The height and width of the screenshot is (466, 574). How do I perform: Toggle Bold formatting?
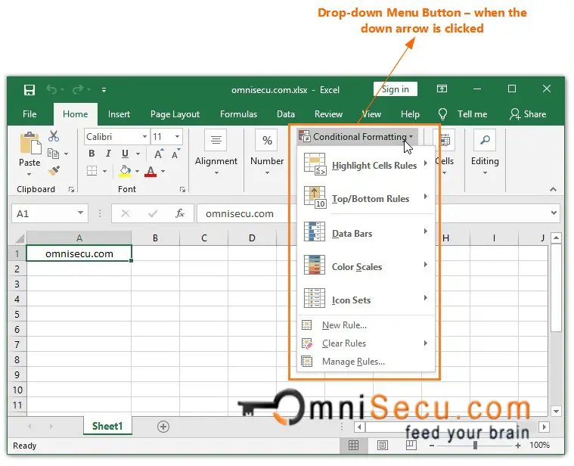[92, 154]
